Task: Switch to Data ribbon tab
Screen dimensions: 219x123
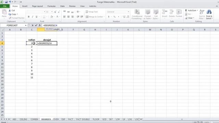Action: (x=62, y=6)
